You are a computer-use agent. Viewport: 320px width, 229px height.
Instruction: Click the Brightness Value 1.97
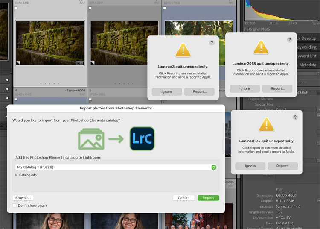279,212
